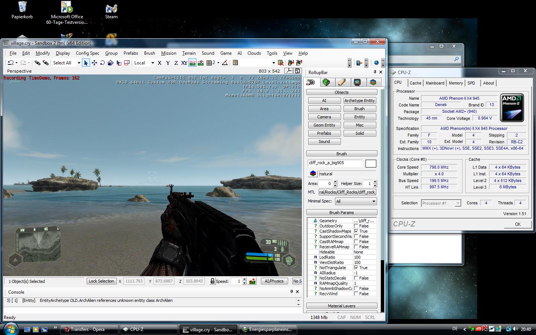Open the Processor #1 selection dropdown in CPU-Z
This screenshot has width=536, height=335.
(x=441, y=203)
